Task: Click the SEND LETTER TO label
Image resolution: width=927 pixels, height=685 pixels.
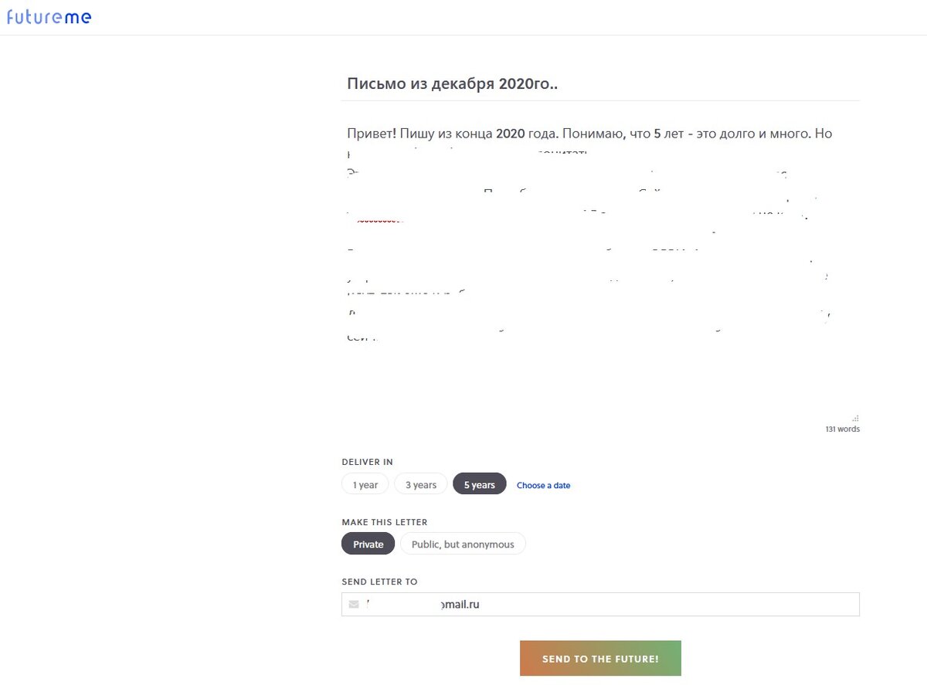Action: click(379, 582)
